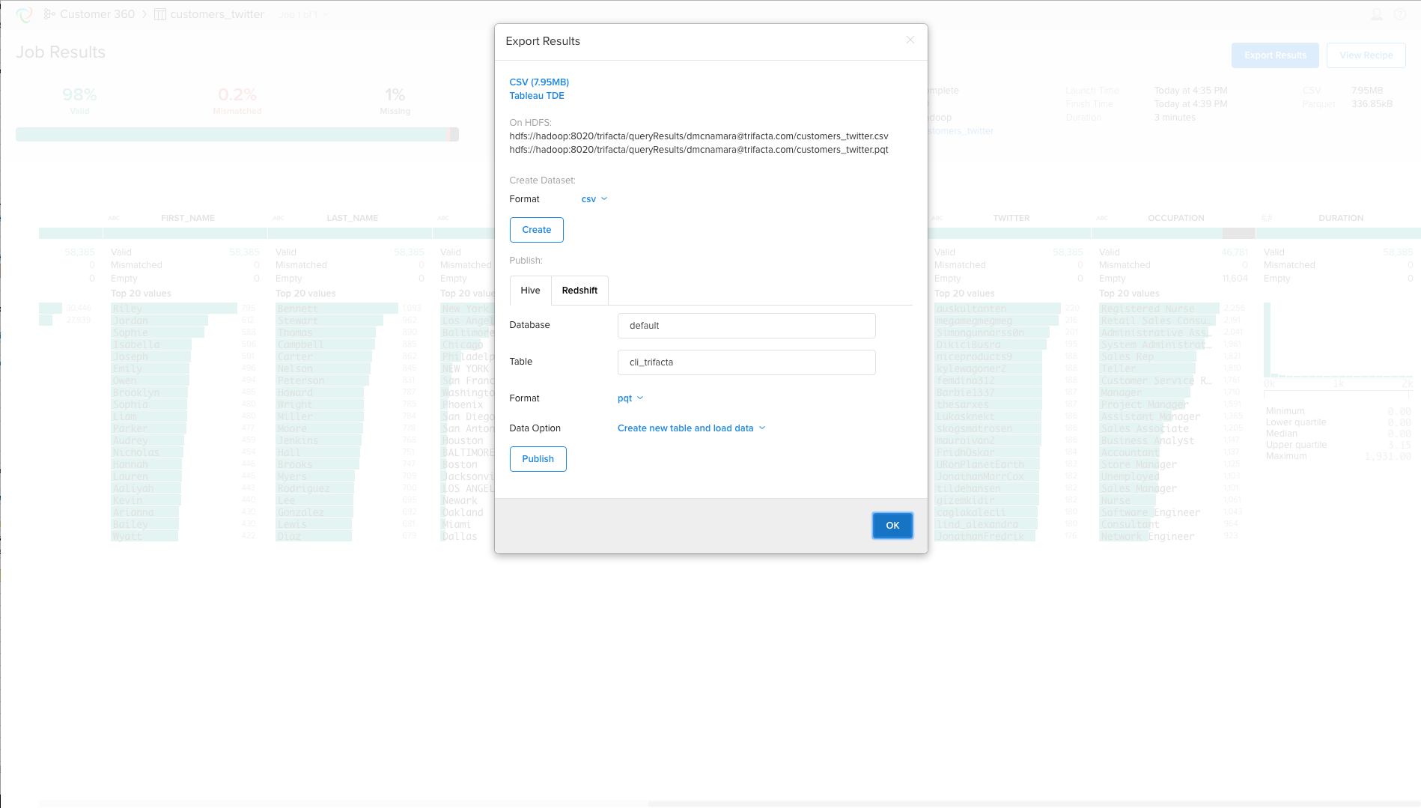Click the flow icon beside Customer 360
Viewport: 1421px width, 808px height.
point(49,13)
